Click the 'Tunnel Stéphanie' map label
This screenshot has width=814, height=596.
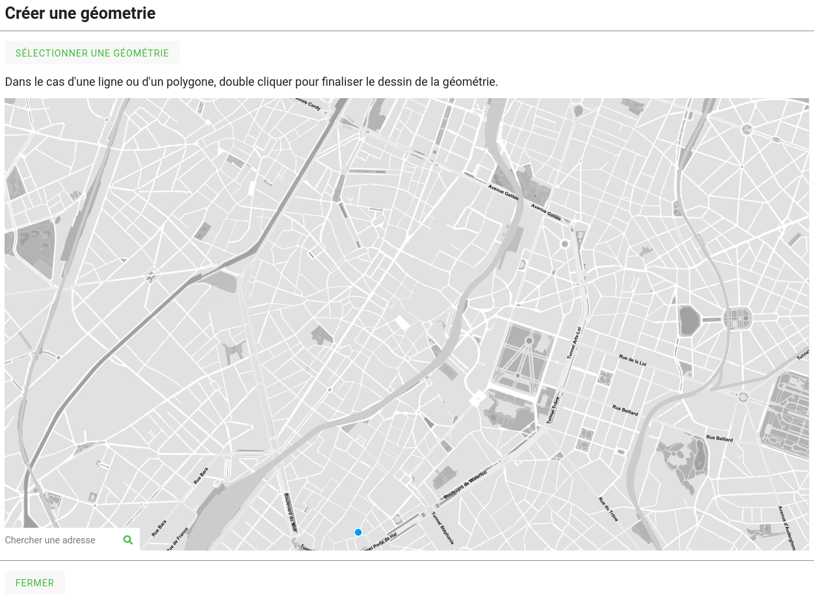(x=443, y=528)
